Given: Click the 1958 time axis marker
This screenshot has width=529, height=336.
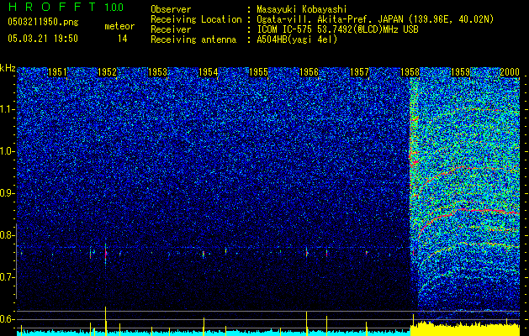Looking at the screenshot, I should 410,71.
